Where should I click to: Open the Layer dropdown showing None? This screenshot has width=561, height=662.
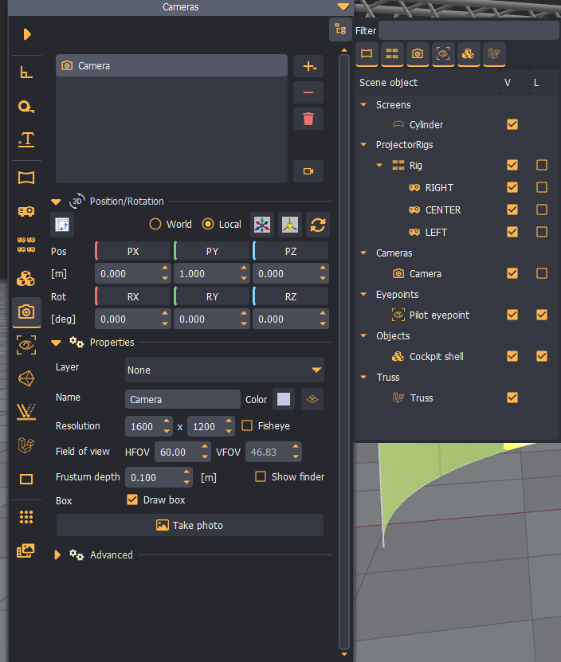click(224, 370)
